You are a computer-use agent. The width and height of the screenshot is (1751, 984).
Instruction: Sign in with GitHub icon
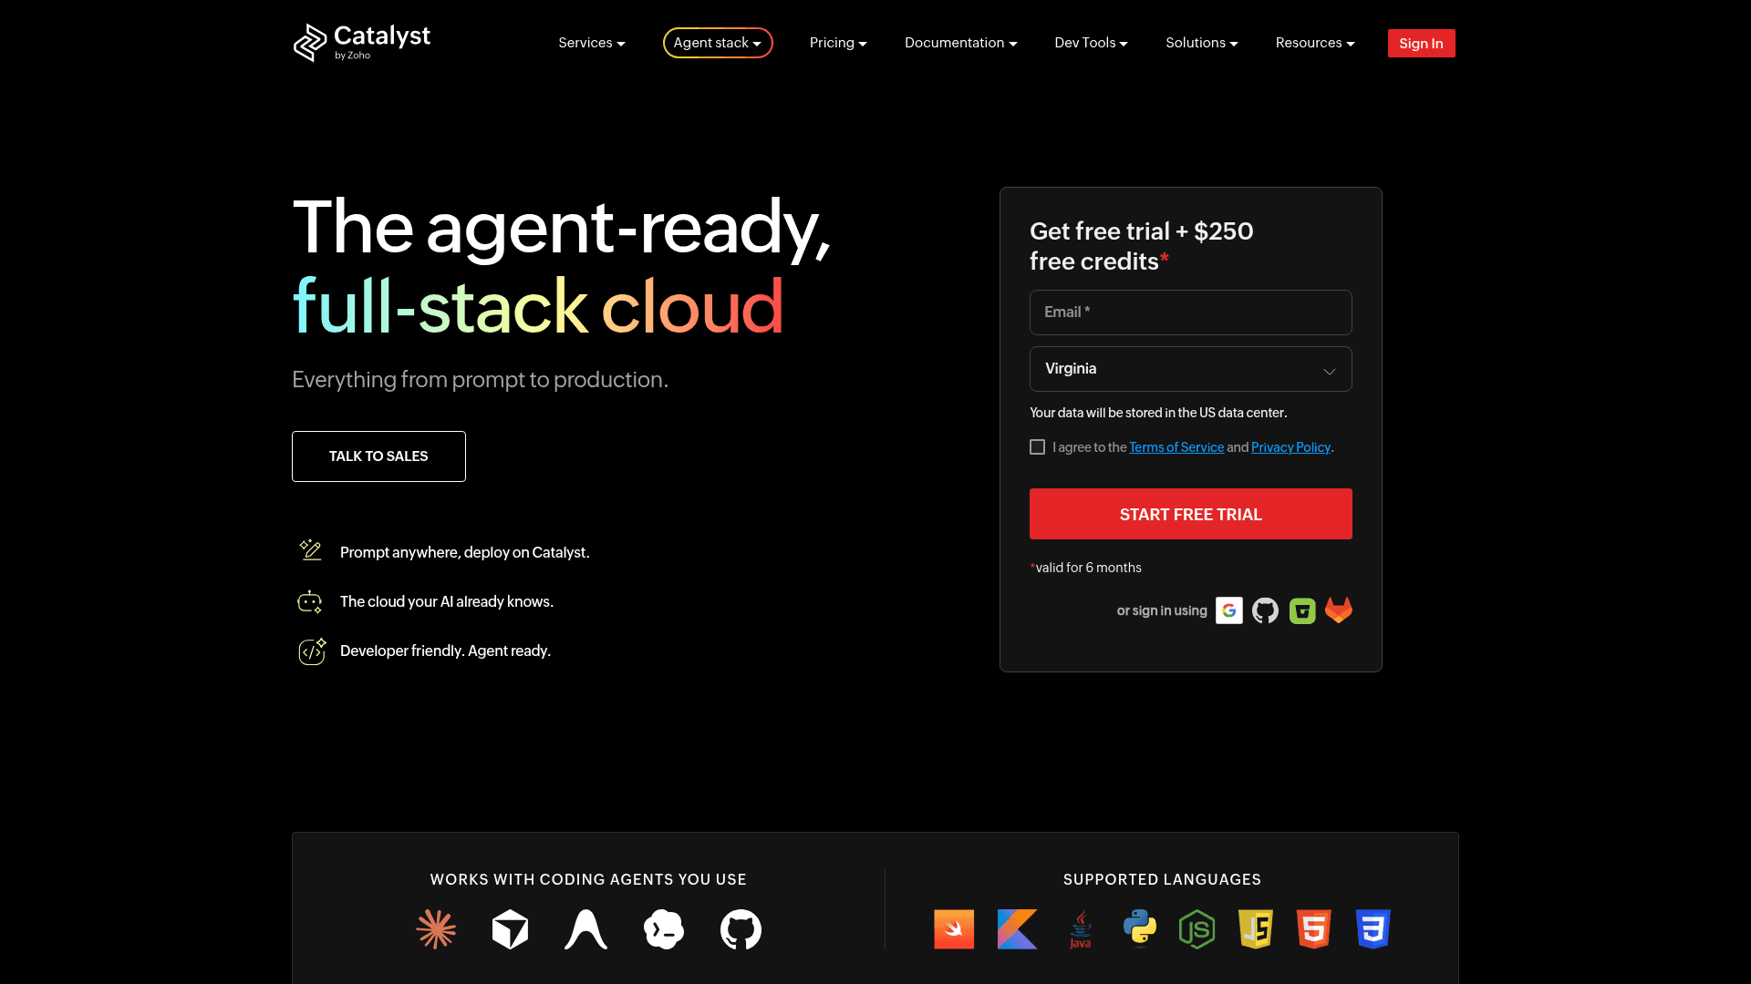(x=1265, y=610)
